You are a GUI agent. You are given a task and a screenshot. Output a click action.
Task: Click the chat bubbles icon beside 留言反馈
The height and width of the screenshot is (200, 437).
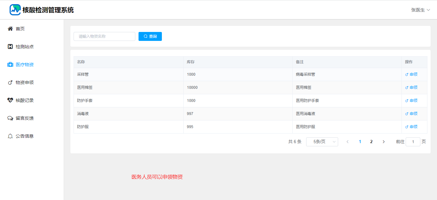10,118
